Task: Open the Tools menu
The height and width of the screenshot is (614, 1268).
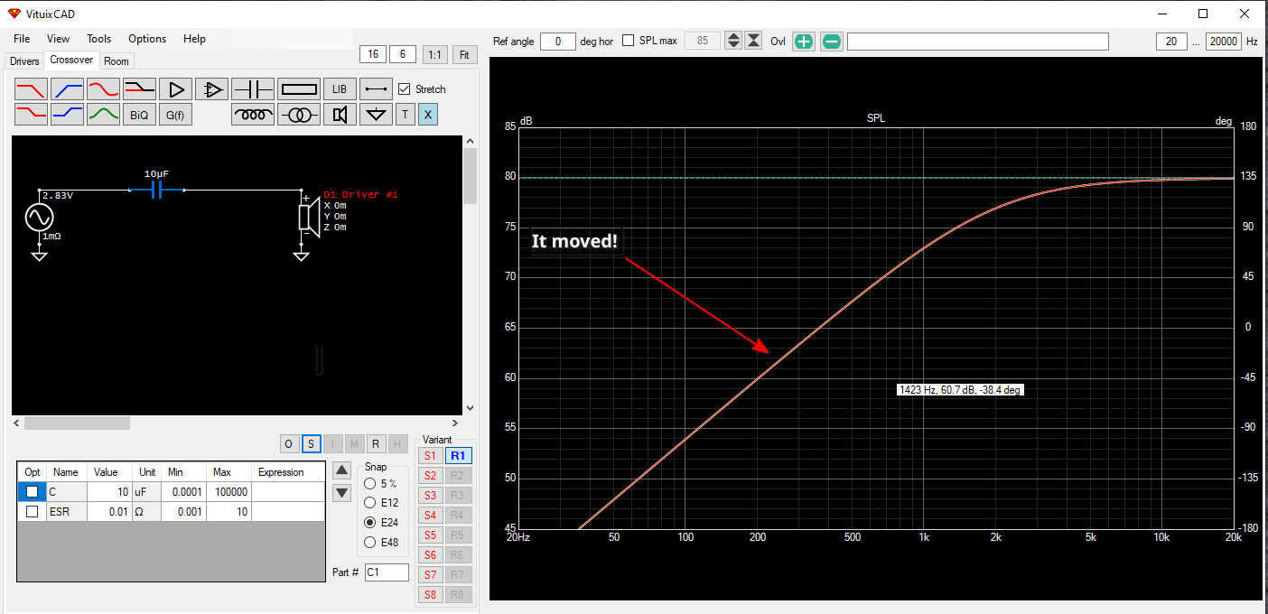Action: coord(99,39)
